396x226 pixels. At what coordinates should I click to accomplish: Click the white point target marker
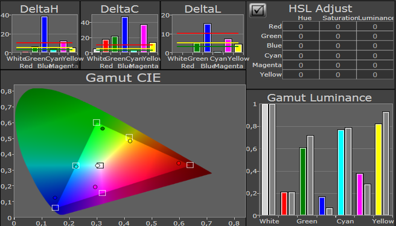click(101, 166)
